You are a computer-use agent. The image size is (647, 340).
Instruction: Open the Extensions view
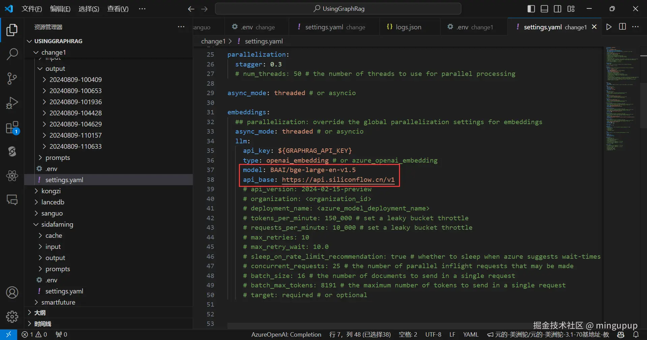coord(12,128)
